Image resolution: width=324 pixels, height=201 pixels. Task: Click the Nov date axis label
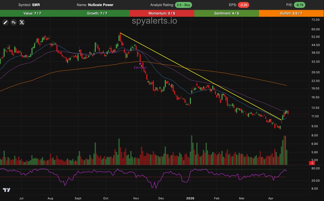(x=136, y=198)
